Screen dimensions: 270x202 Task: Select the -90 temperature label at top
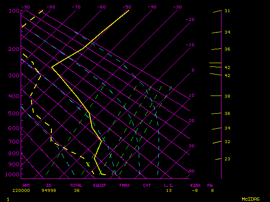(26, 7)
